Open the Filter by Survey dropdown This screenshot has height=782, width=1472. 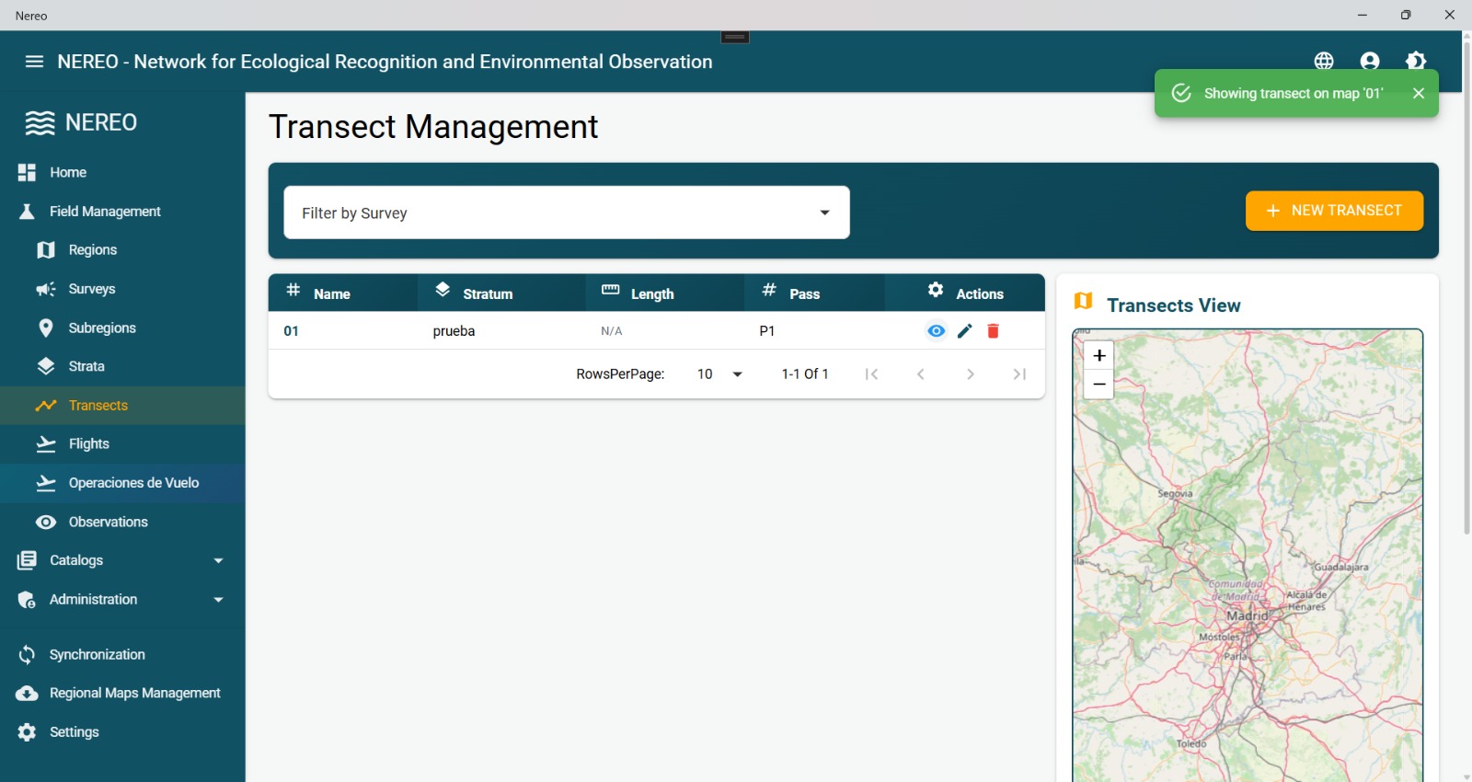click(x=566, y=213)
